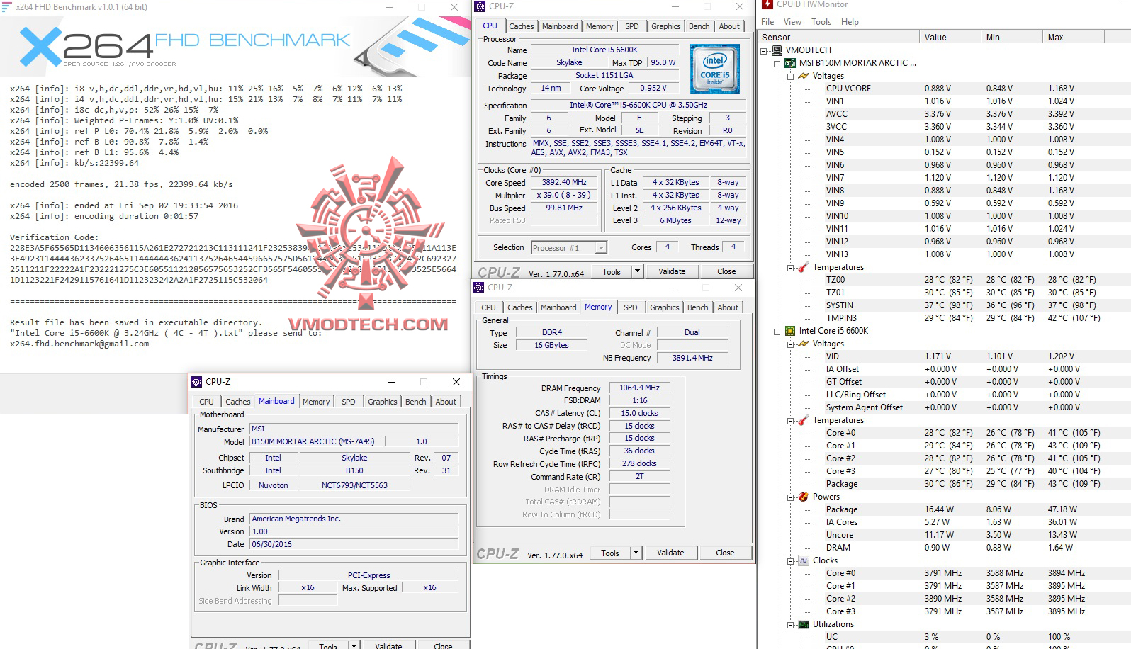Click the Value column header in HWMonitor

tap(950, 38)
